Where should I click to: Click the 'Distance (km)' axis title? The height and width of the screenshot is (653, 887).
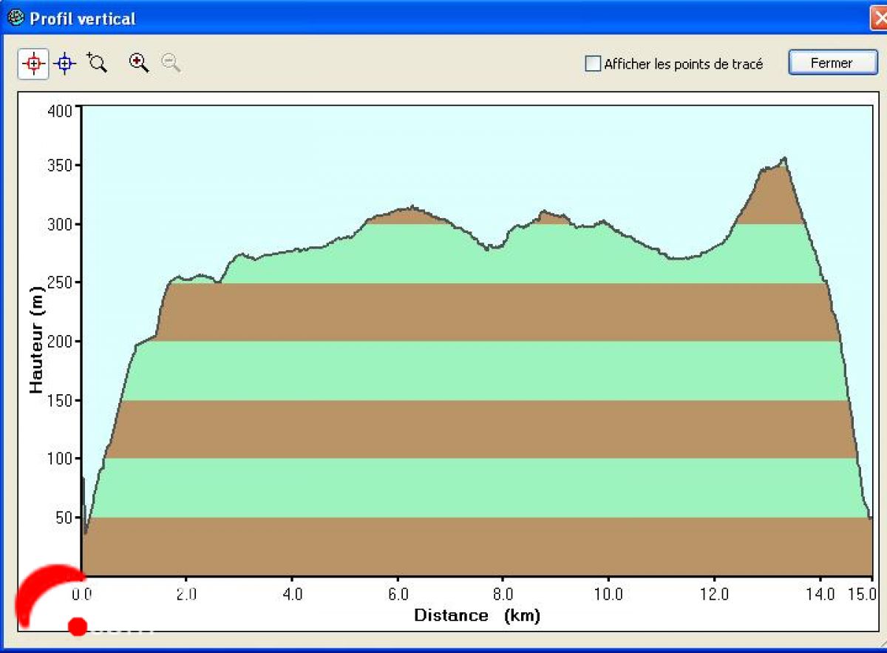[x=476, y=615]
